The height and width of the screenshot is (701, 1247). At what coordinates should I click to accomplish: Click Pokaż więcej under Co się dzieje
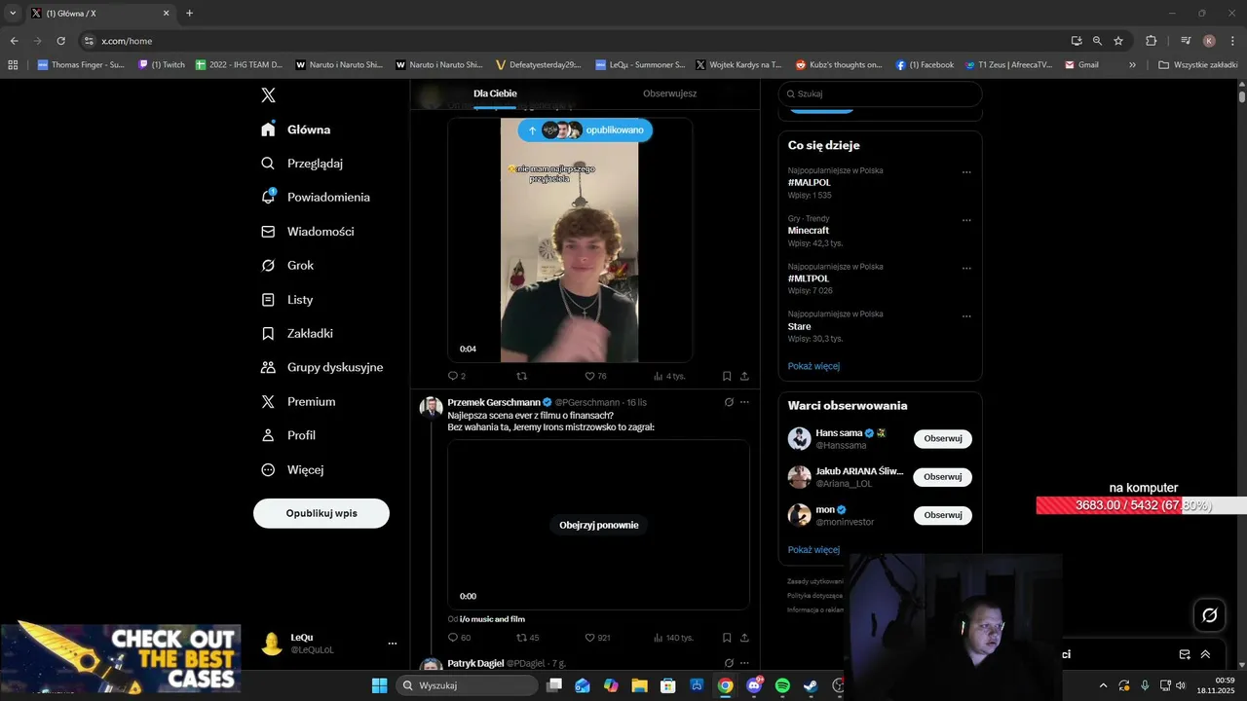813,366
